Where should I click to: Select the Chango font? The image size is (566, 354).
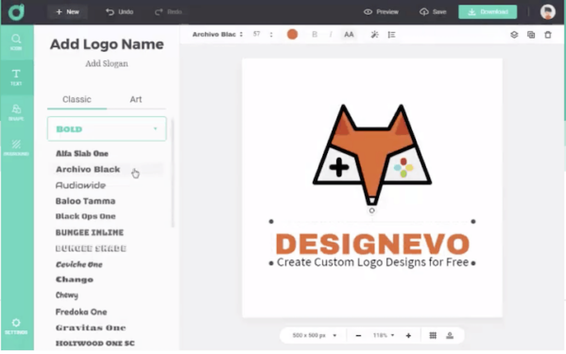tap(75, 279)
